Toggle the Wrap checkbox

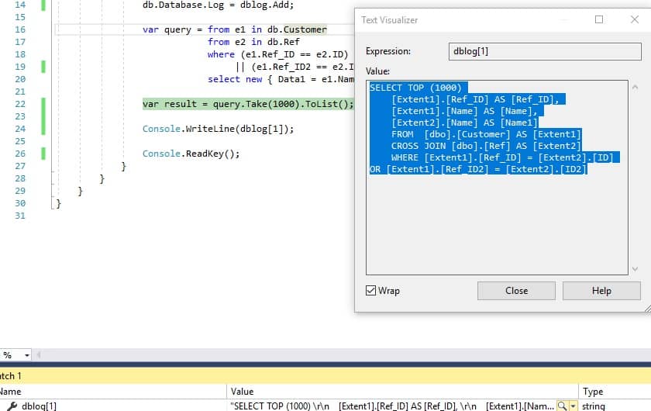370,291
